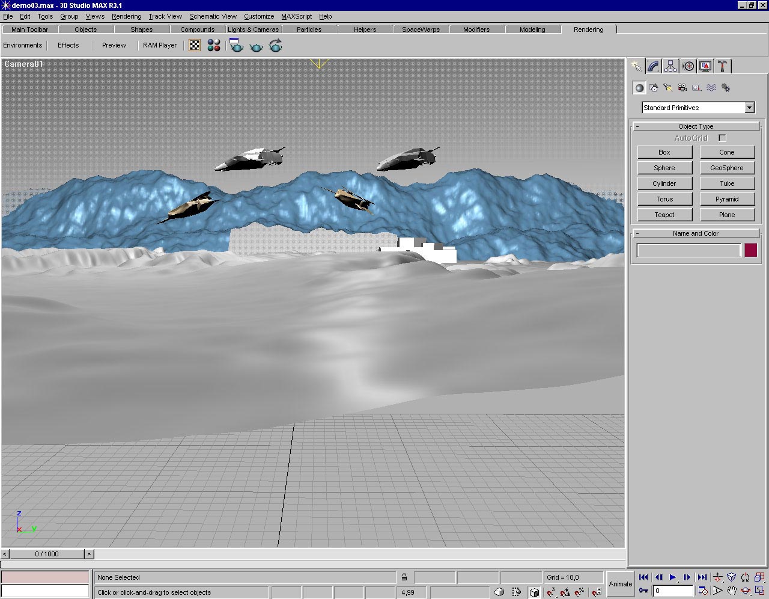Choose the Space Warps category icon
The image size is (769, 599).
pos(711,88)
